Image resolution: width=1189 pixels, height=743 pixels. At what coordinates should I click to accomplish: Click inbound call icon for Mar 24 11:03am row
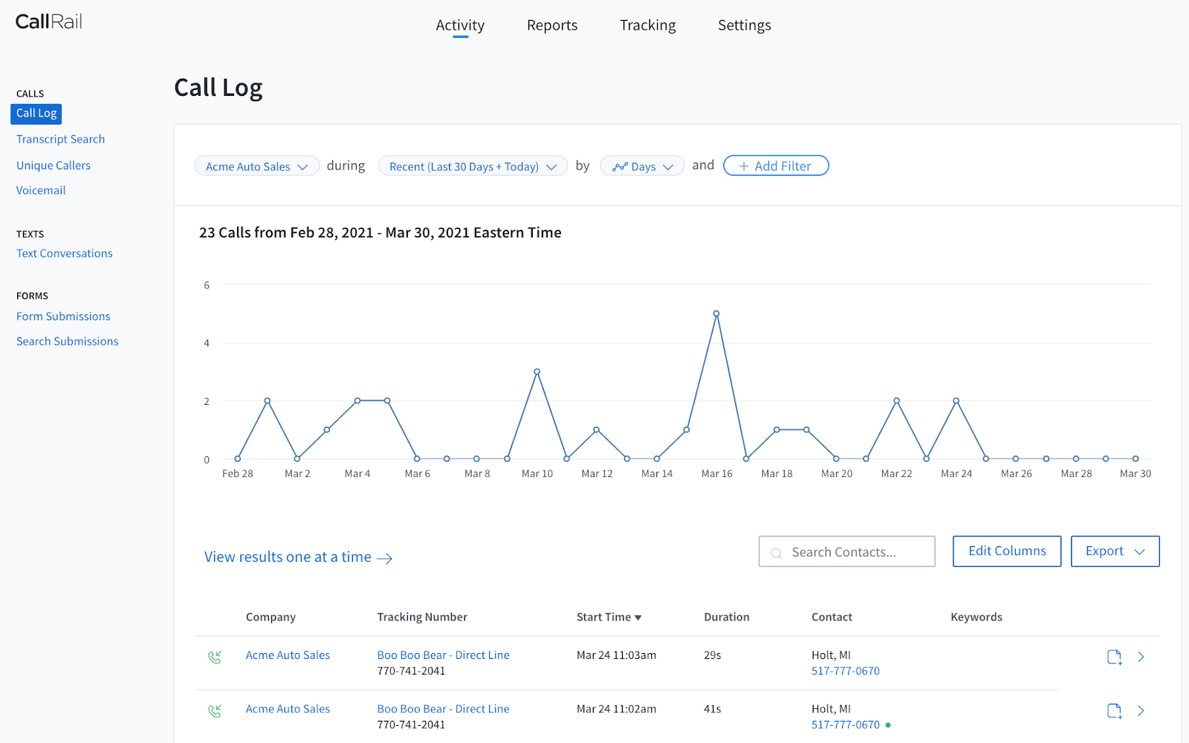(215, 657)
